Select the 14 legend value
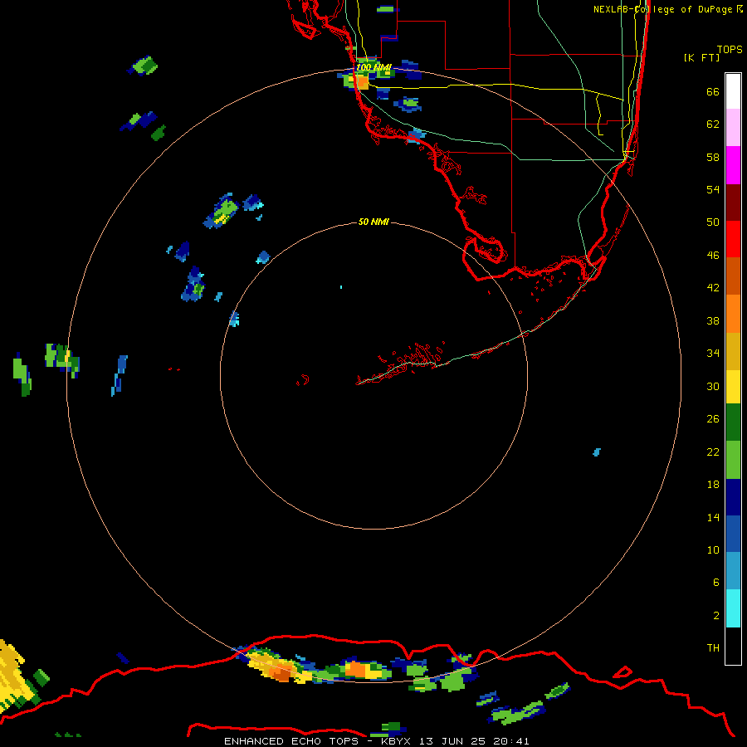Screen dimensions: 747x747 point(713,517)
